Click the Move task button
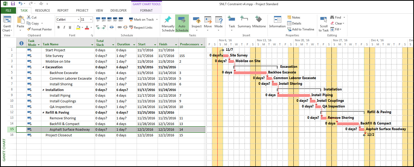 [208, 24]
